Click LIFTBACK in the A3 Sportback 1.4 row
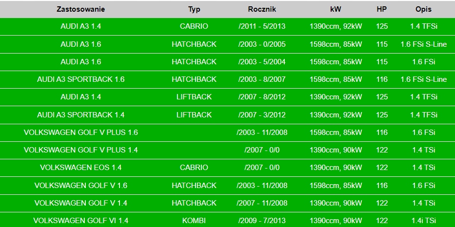The image size is (455, 227). [x=194, y=115]
